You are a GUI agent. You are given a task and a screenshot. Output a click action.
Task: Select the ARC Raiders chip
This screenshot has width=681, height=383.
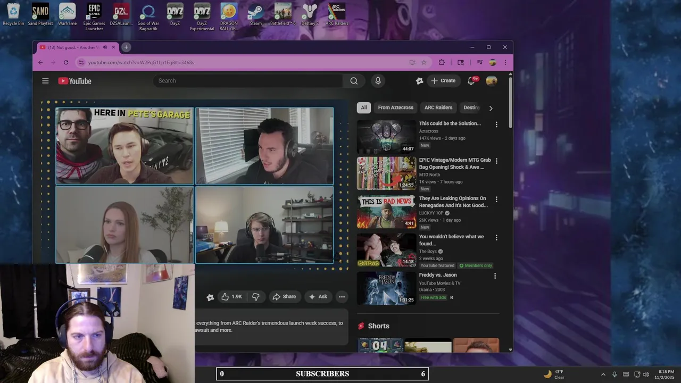(438, 107)
